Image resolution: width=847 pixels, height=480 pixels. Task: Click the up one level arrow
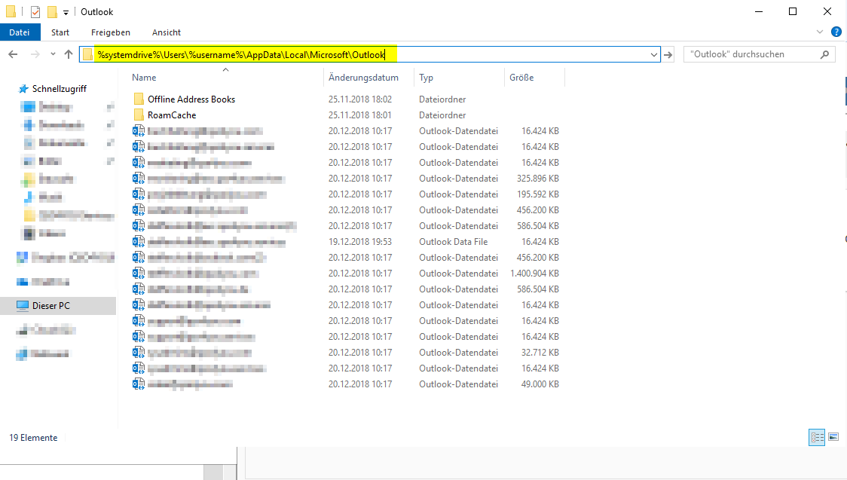pos(69,54)
